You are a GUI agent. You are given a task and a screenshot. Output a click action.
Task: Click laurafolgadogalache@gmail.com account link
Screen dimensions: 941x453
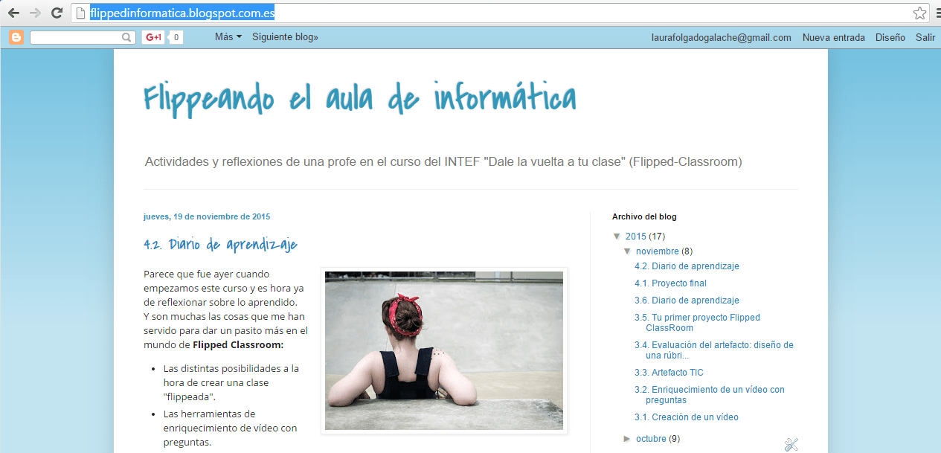(x=721, y=37)
